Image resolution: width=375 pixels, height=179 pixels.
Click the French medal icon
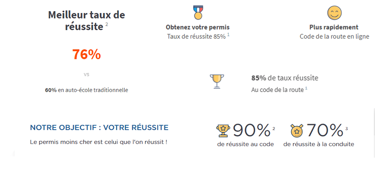click(x=198, y=12)
